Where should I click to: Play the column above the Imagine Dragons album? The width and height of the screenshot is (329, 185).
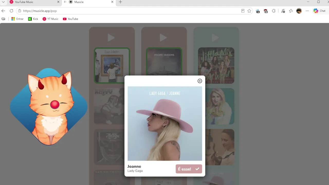[x=163, y=38]
